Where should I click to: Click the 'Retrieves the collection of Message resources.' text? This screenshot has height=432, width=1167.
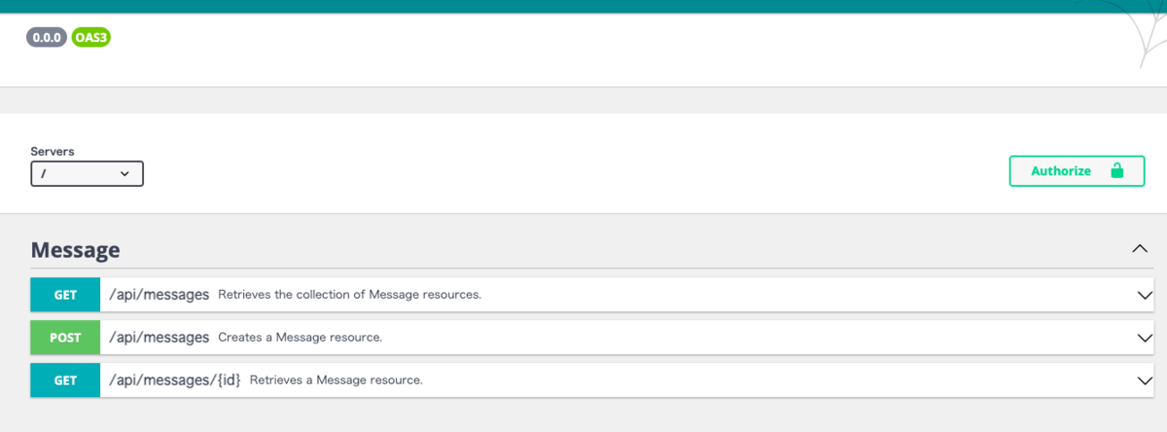[350, 295]
